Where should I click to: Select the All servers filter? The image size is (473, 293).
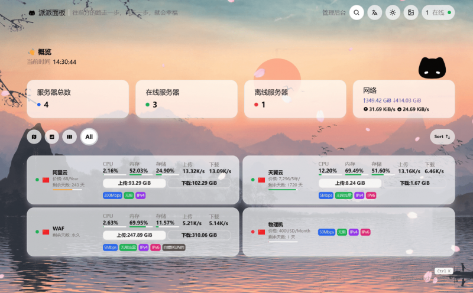[89, 137]
